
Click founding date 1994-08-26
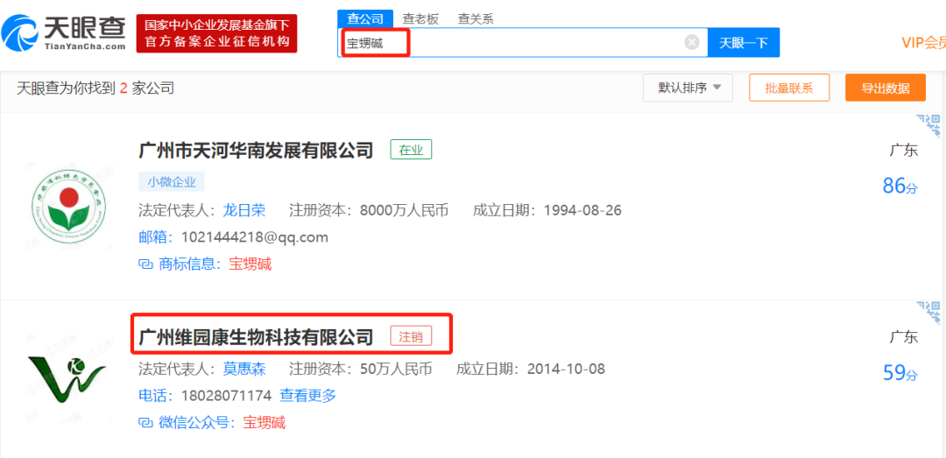(582, 210)
